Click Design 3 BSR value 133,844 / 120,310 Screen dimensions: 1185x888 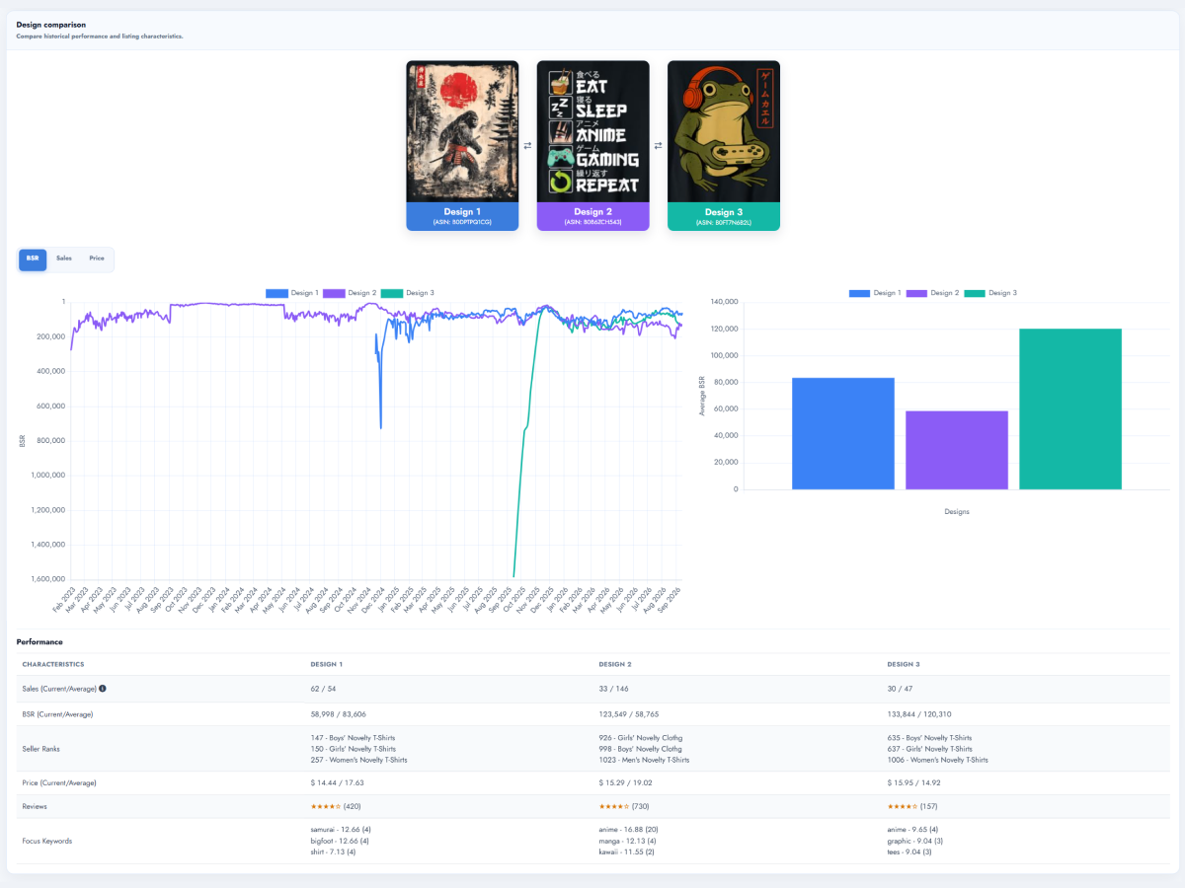(919, 713)
